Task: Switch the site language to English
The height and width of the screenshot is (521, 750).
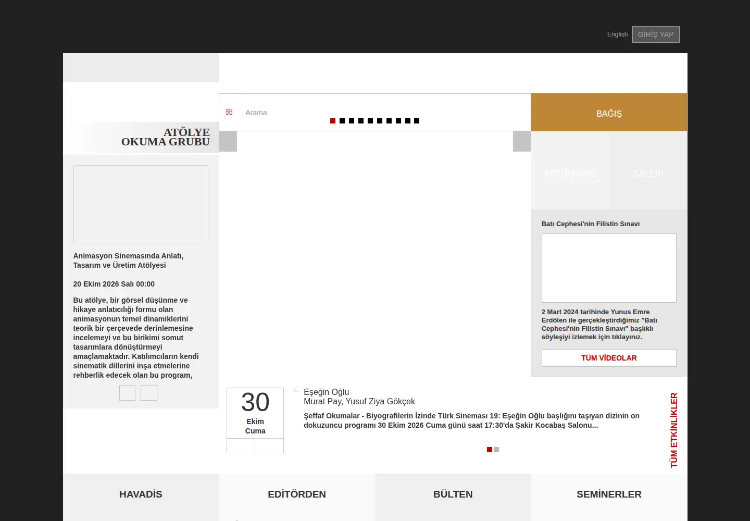Action: tap(617, 34)
